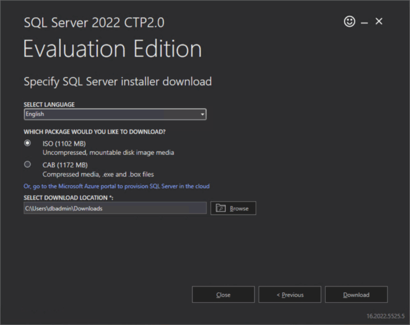Click the 'Specify SQL Server installer download' heading

point(118,82)
